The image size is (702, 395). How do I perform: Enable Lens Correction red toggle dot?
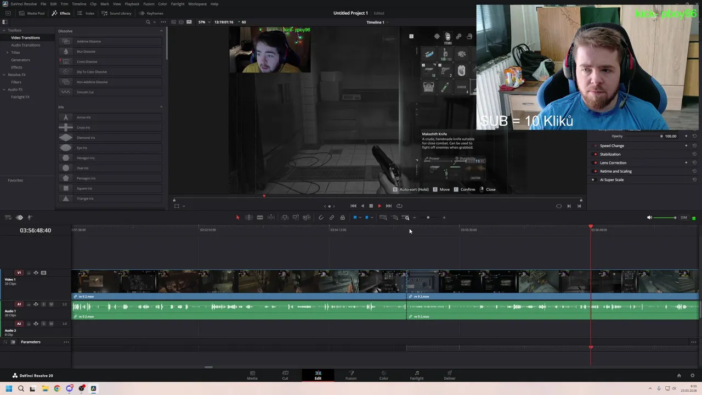pyautogui.click(x=596, y=163)
